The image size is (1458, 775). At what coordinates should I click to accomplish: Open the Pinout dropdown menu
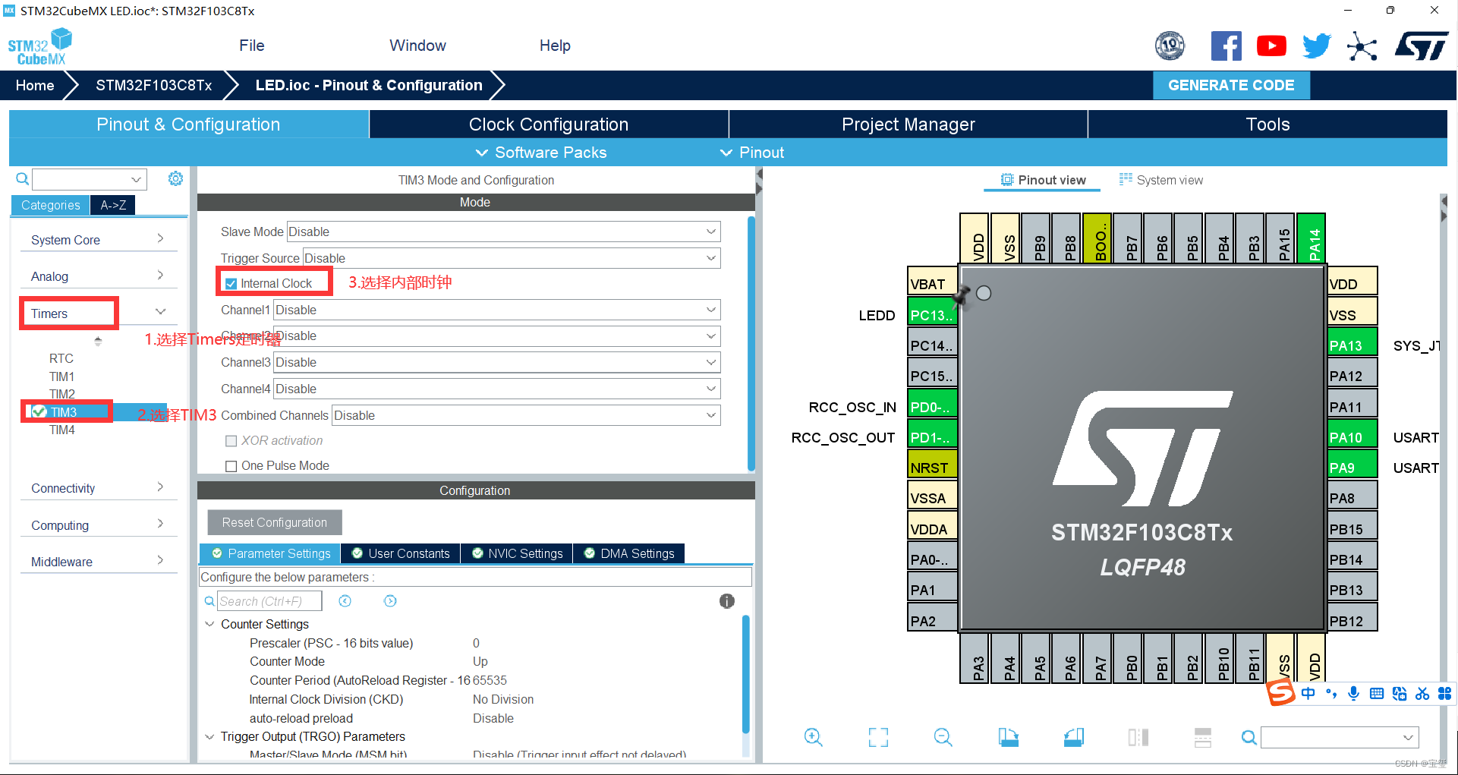(x=752, y=153)
